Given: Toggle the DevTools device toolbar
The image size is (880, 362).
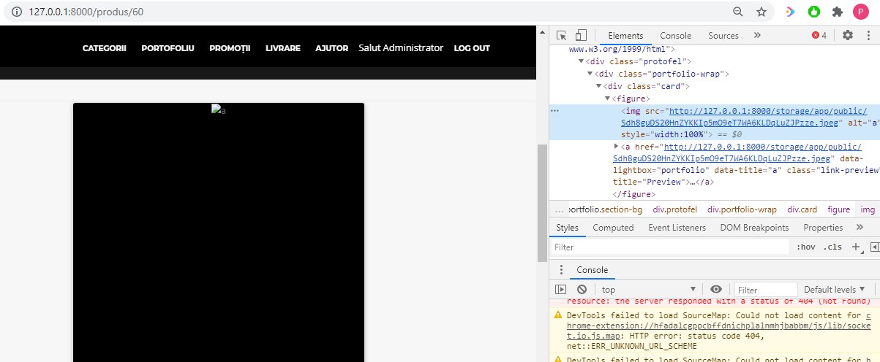Looking at the screenshot, I should pyautogui.click(x=581, y=35).
